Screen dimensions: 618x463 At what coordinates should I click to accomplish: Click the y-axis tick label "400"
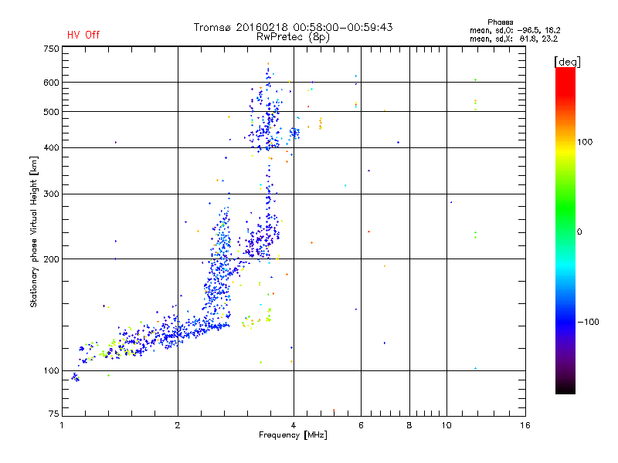pyautogui.click(x=51, y=148)
